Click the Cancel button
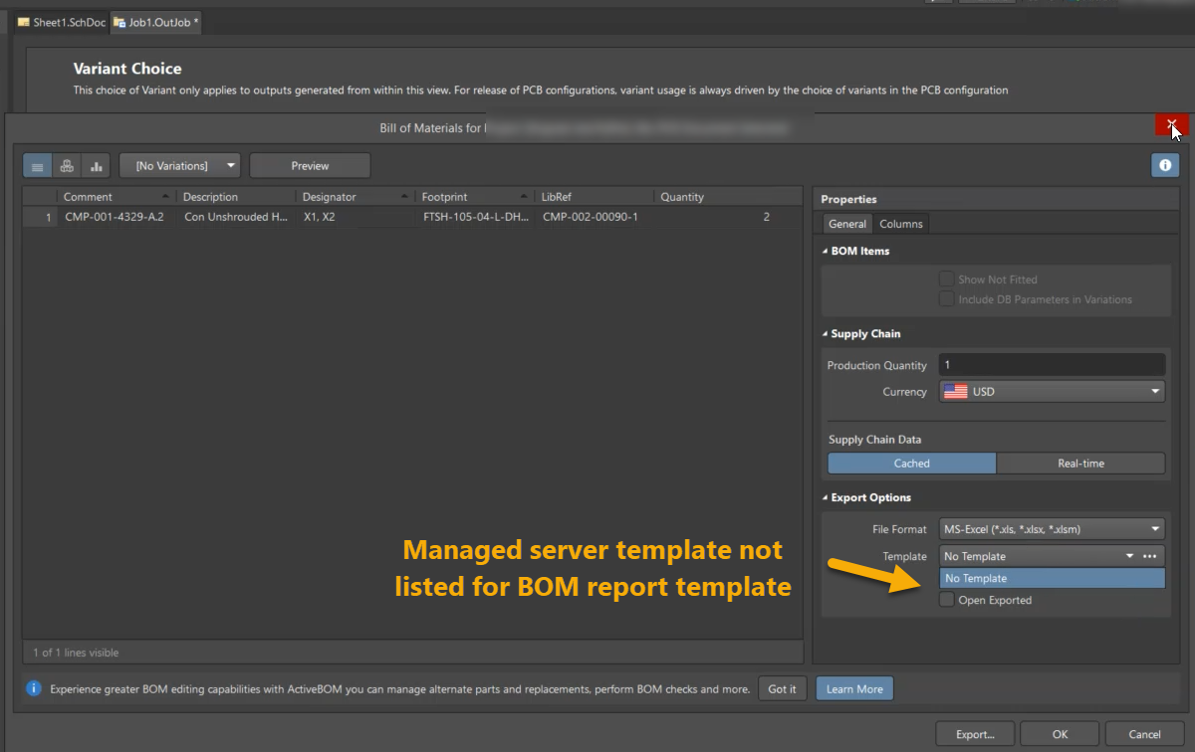1195x752 pixels. [x=1144, y=734]
